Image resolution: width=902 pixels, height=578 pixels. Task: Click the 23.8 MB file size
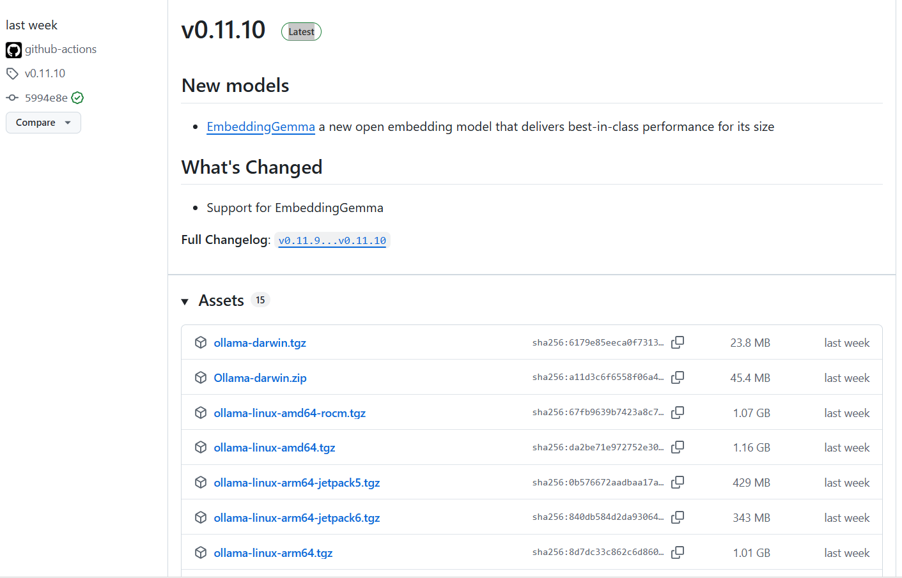point(750,343)
